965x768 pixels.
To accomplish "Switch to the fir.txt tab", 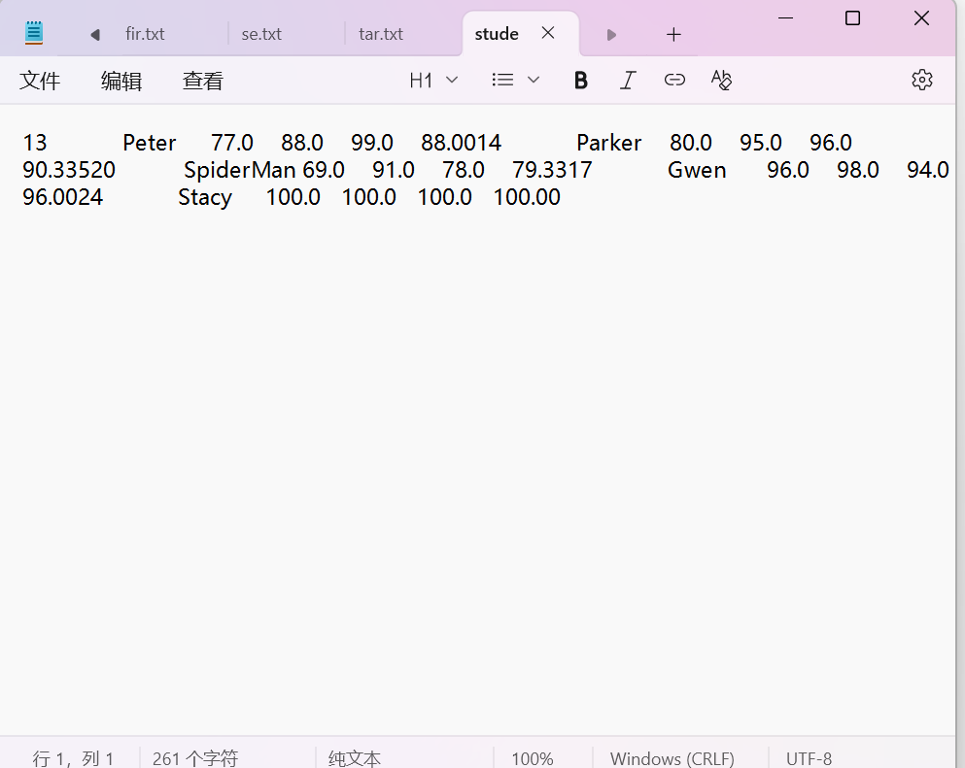I will [x=145, y=34].
